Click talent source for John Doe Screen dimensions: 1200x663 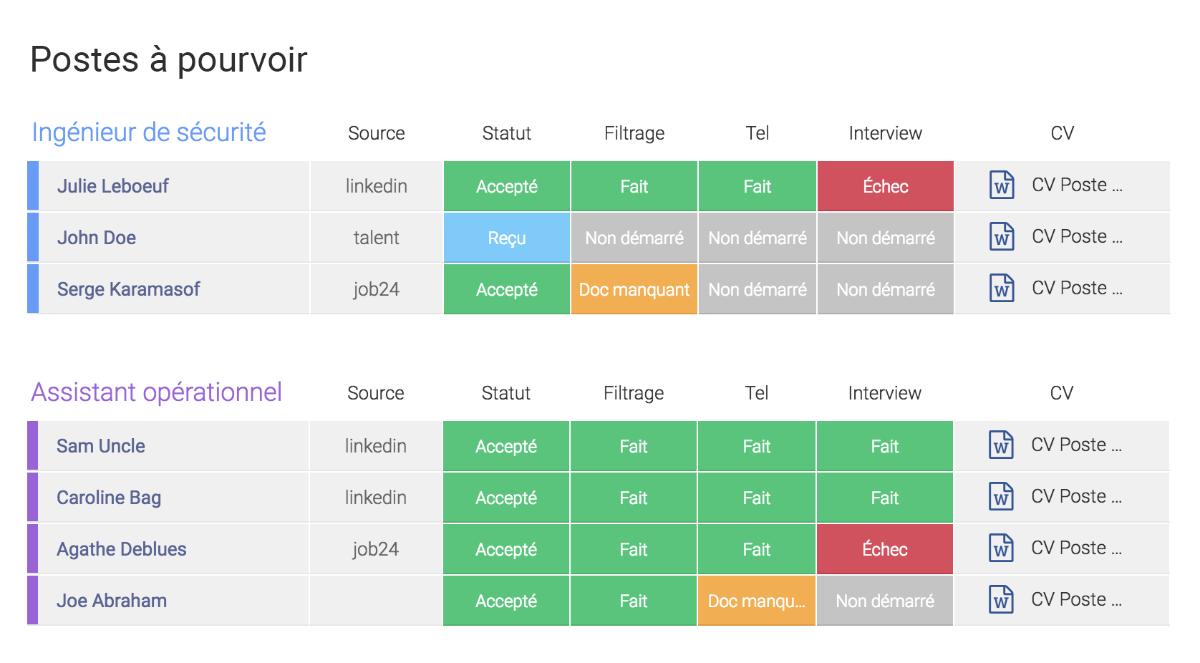point(377,238)
